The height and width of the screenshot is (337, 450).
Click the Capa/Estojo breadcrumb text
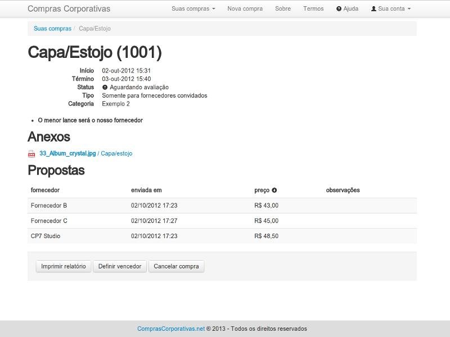tap(94, 29)
